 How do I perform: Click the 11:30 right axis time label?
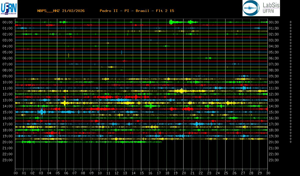point(274,88)
